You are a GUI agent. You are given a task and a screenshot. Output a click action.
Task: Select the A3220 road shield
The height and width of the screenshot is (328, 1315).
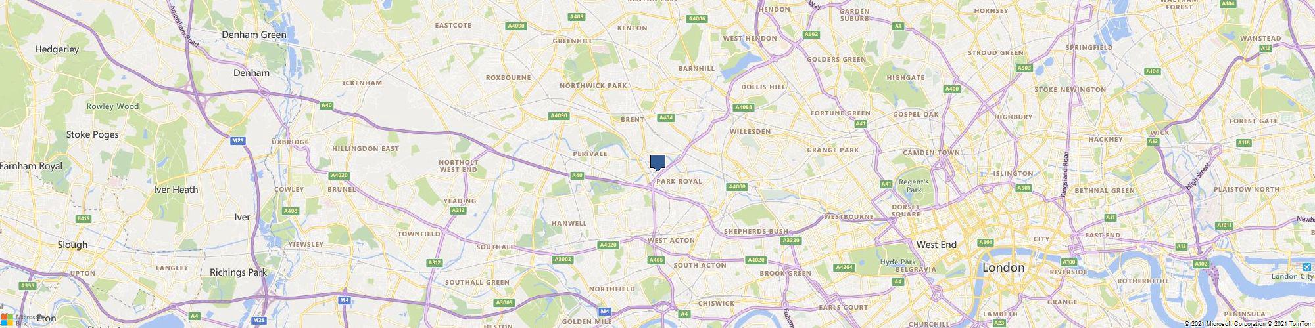coord(792,241)
